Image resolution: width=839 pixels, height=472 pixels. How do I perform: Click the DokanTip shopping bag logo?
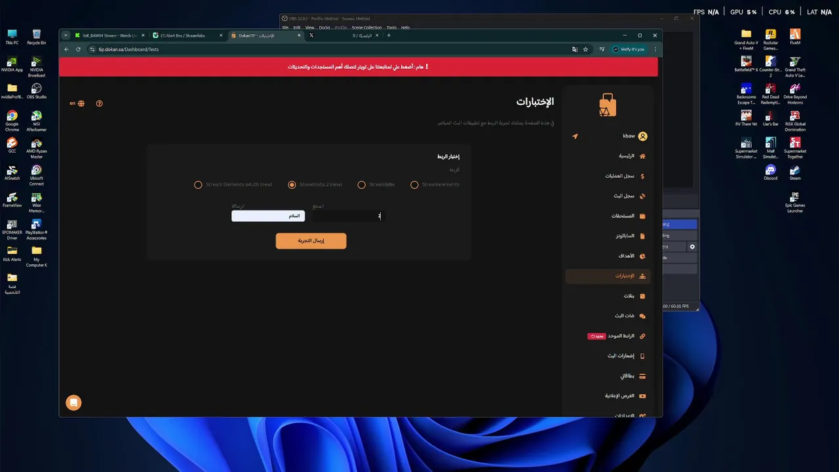(x=608, y=105)
